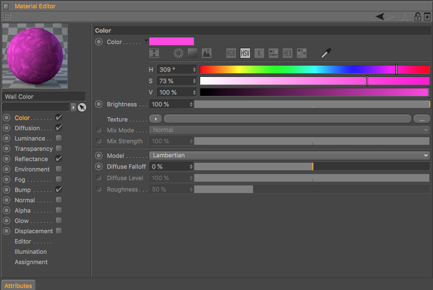433x290 pixels.
Task: Open the Editor settings page
Action: pos(23,241)
